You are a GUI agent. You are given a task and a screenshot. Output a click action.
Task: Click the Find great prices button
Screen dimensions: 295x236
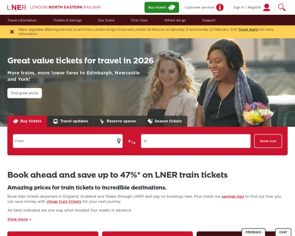pos(25,93)
